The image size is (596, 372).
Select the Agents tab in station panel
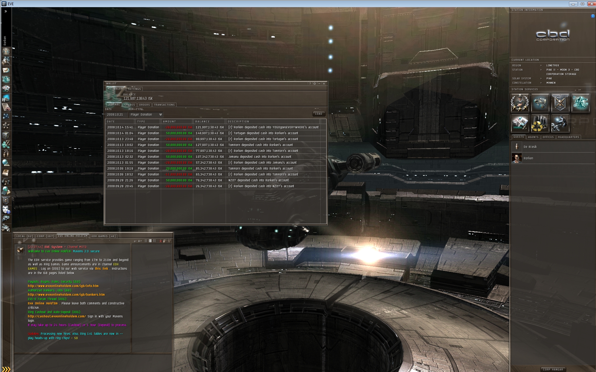point(533,137)
